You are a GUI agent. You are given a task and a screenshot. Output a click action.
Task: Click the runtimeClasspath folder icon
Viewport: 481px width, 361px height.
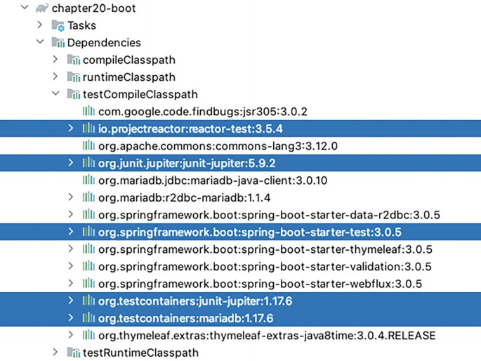point(74,77)
